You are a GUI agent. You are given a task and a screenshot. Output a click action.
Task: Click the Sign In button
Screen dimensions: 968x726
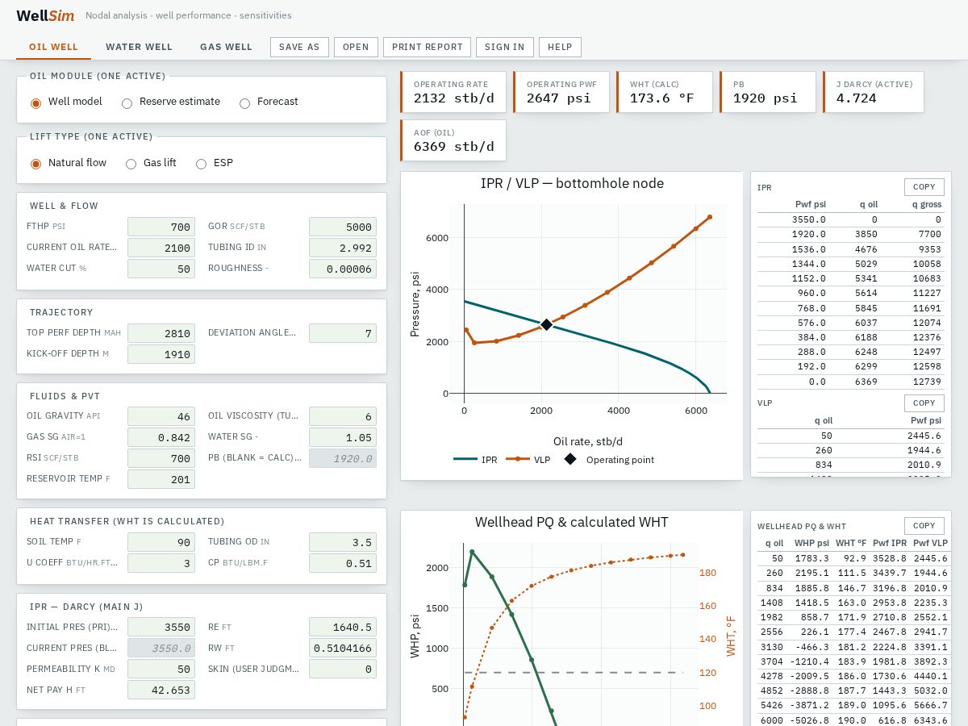coord(505,47)
